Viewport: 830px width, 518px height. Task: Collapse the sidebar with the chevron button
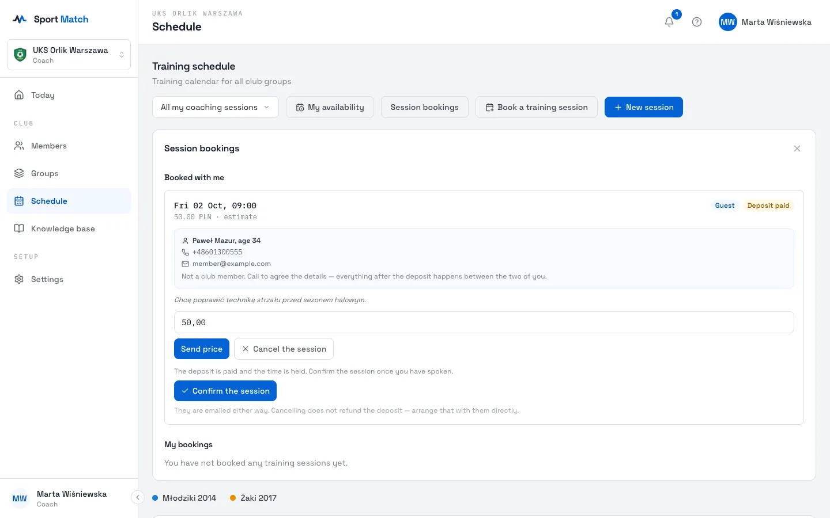(138, 497)
